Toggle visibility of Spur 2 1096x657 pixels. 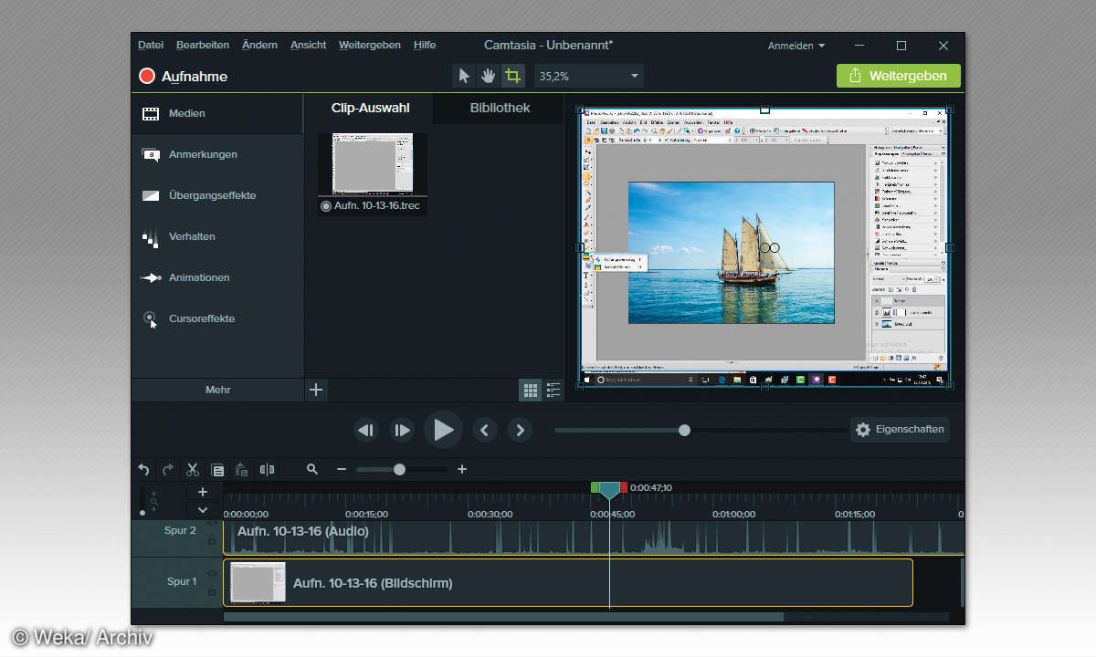212,523
